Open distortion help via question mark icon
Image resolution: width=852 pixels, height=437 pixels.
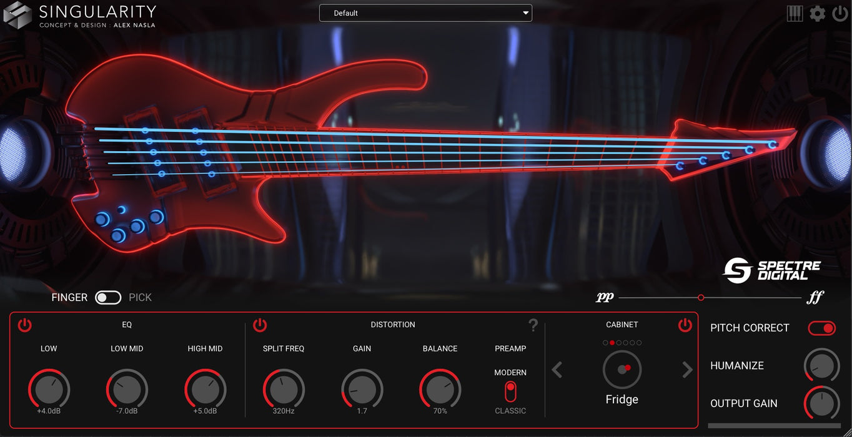[533, 325]
